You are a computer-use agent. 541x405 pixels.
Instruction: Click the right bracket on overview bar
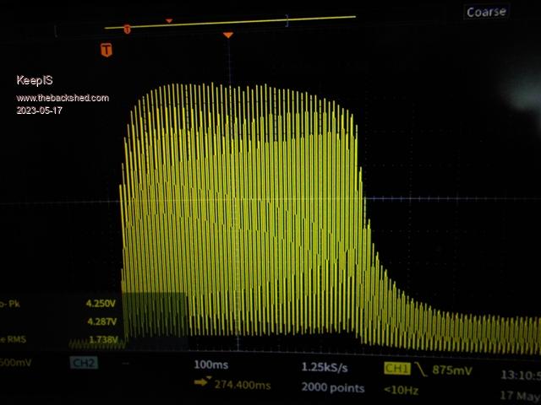point(287,20)
